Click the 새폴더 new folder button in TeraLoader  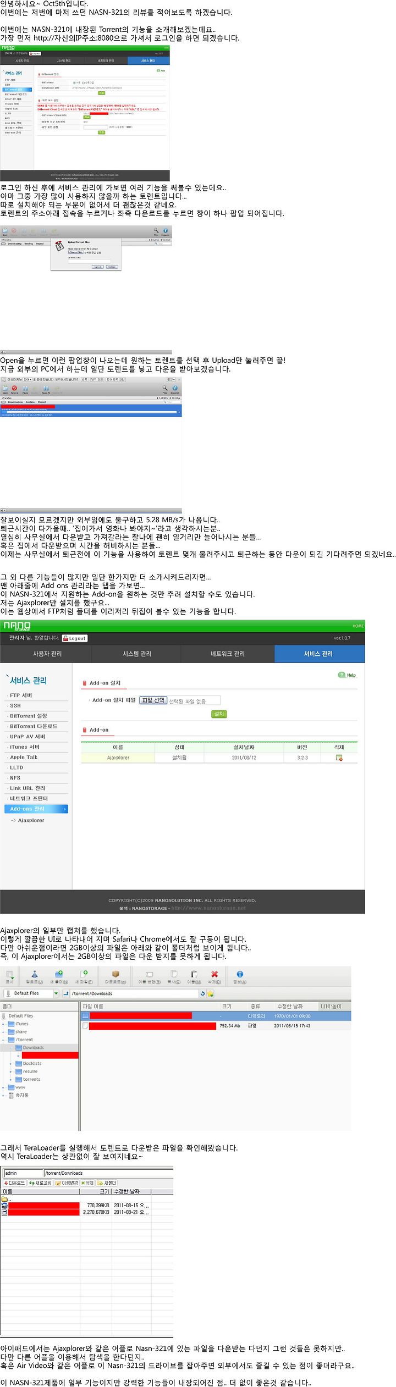point(107,1182)
